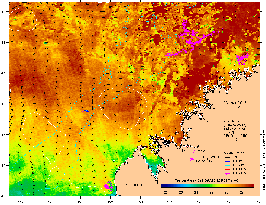Click the longitude axis label '123'
Screen dimensions: 266x205
pyautogui.click(x=140, y=202)
